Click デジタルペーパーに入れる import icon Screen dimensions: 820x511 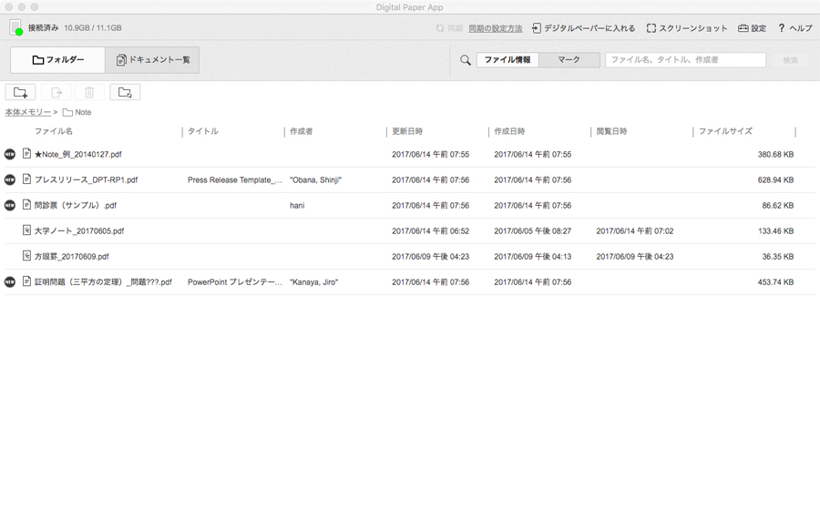pyautogui.click(x=537, y=28)
